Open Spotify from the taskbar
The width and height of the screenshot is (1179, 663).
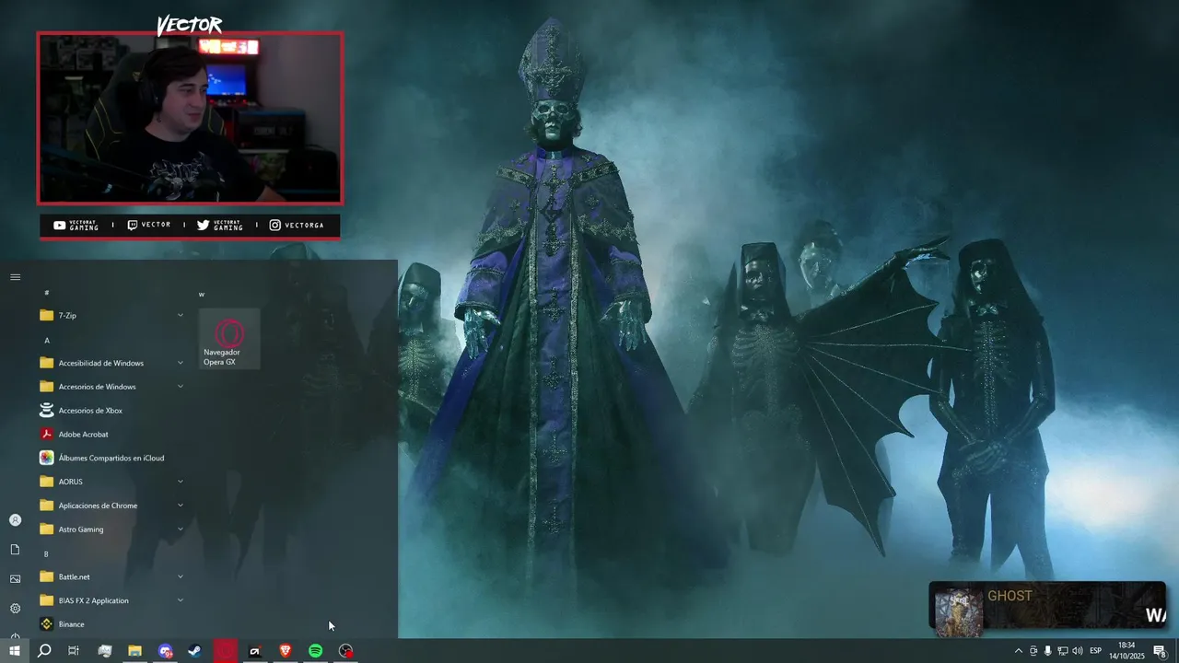[x=316, y=651]
